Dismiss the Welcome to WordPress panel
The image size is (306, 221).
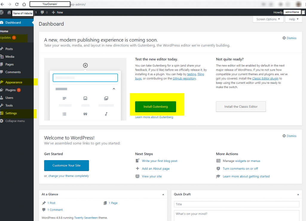[290, 136]
